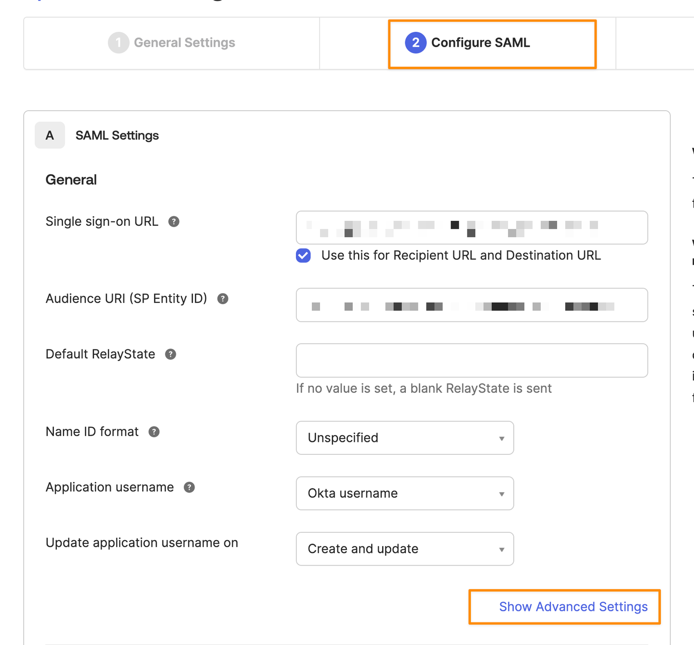Click help icon beside Audience URI label

pos(223,298)
